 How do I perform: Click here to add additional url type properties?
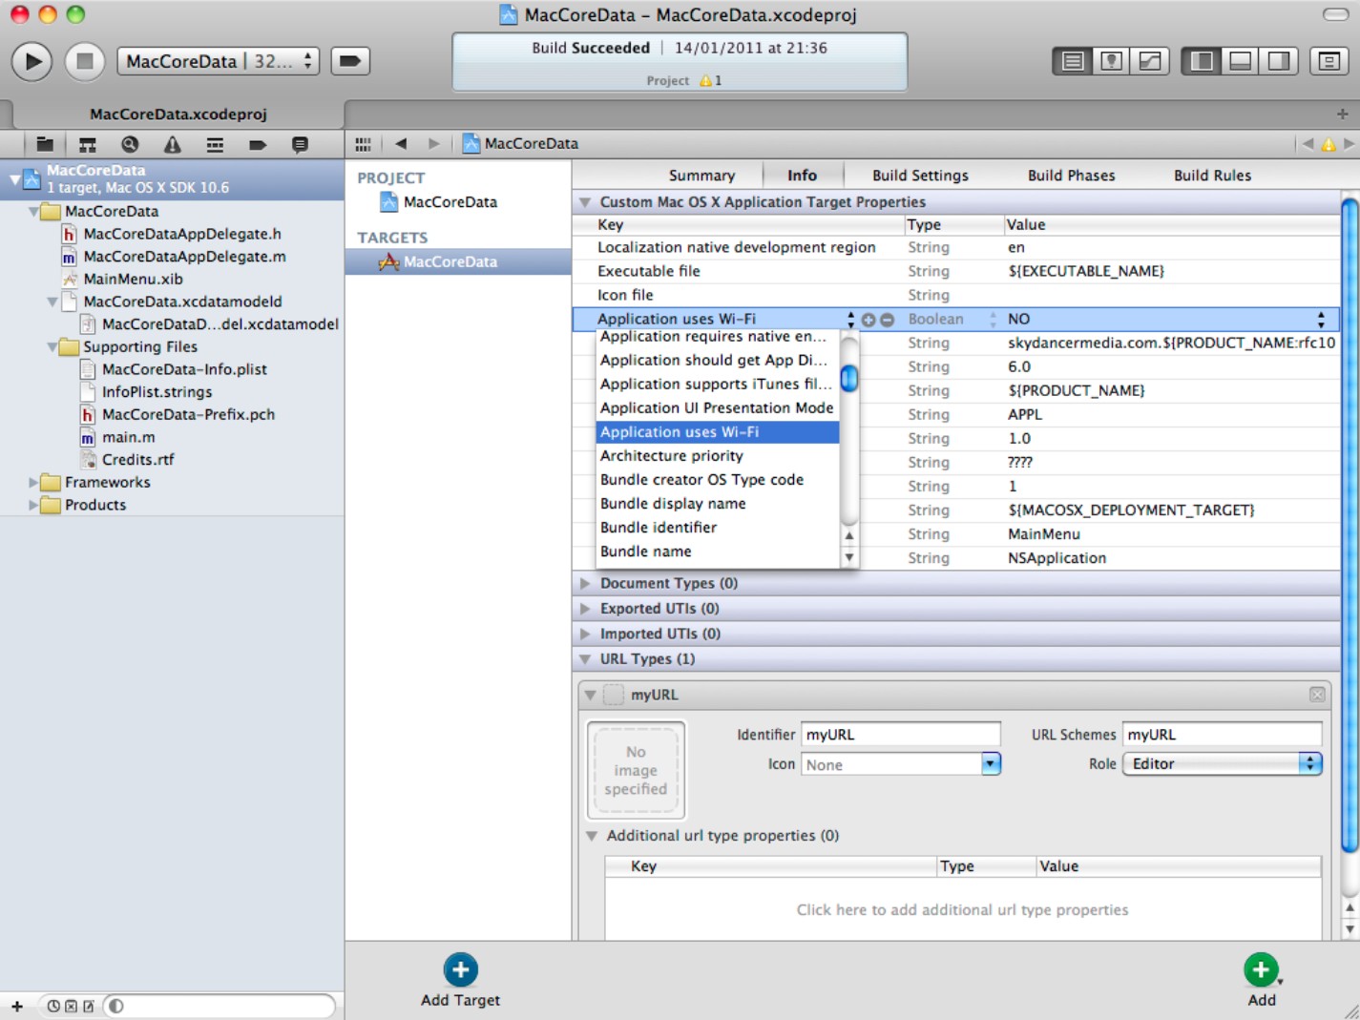pos(962,910)
